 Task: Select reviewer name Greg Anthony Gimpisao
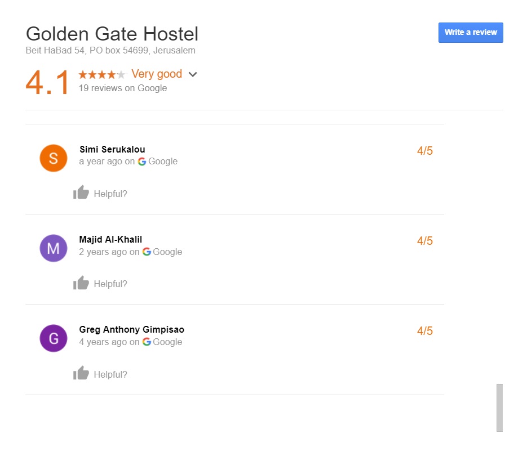tap(132, 329)
